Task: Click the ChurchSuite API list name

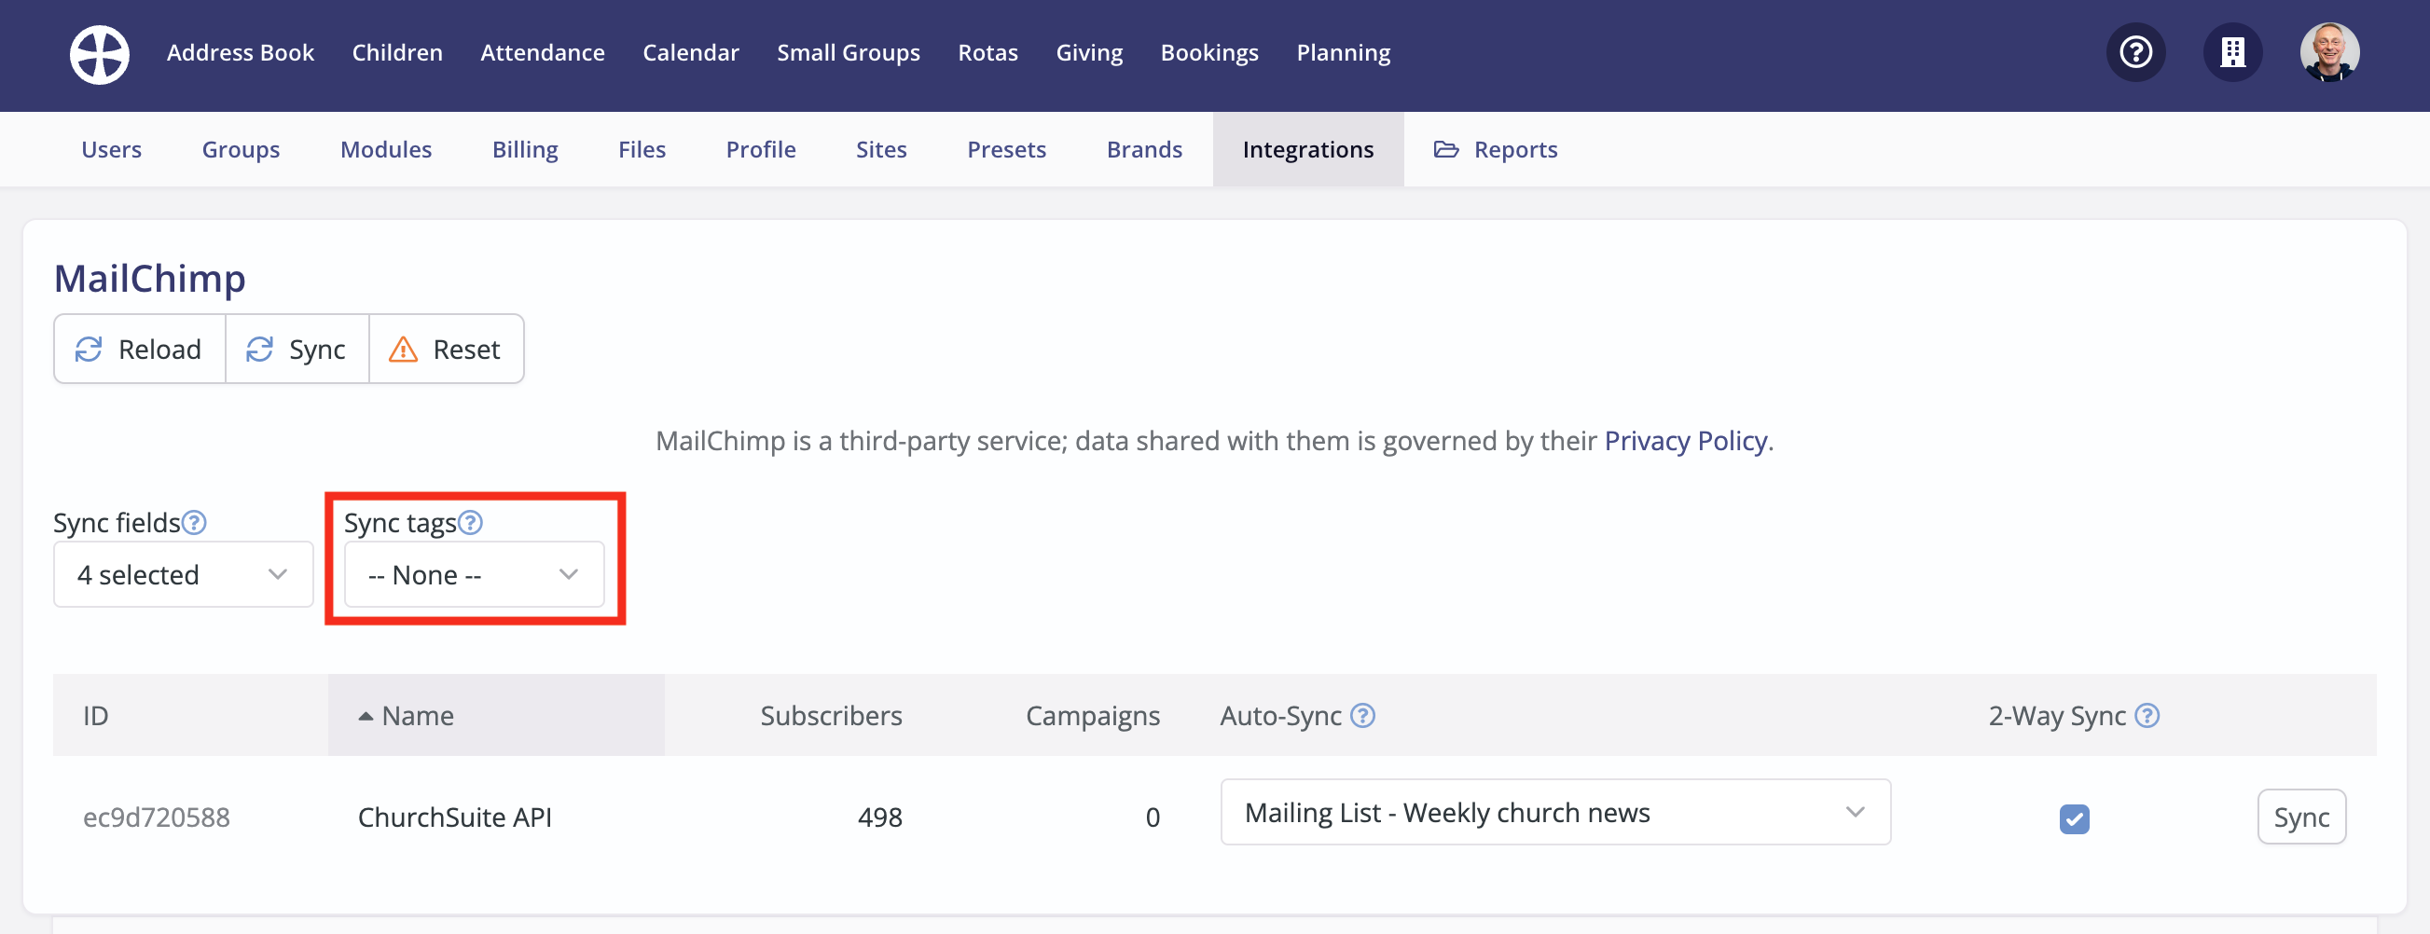Action: click(455, 817)
